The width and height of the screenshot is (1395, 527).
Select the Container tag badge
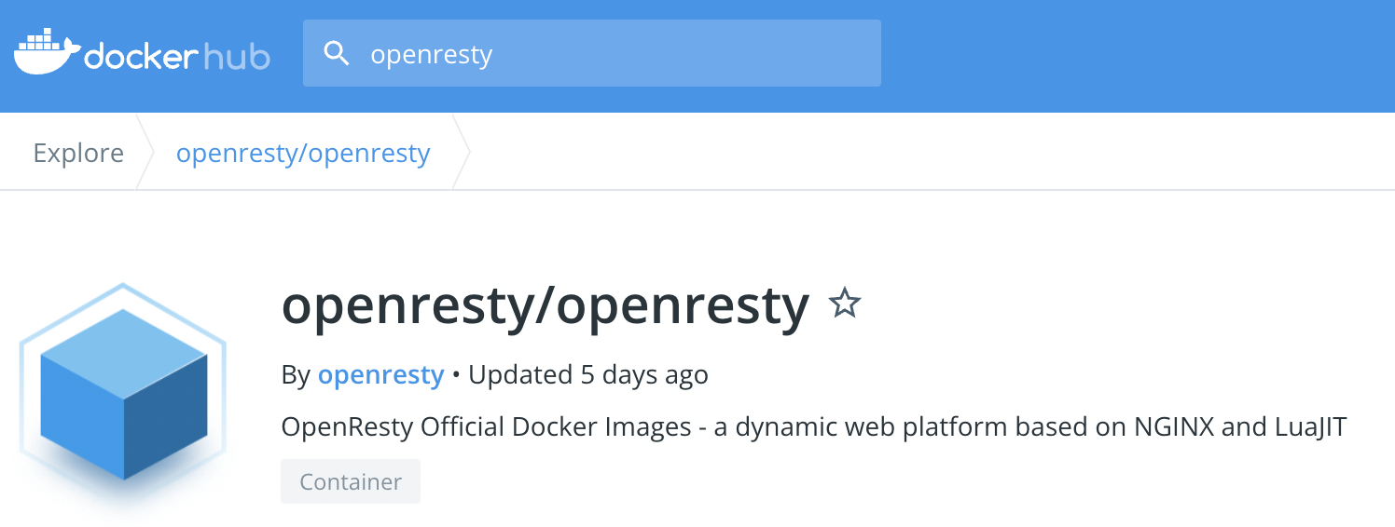(x=351, y=481)
